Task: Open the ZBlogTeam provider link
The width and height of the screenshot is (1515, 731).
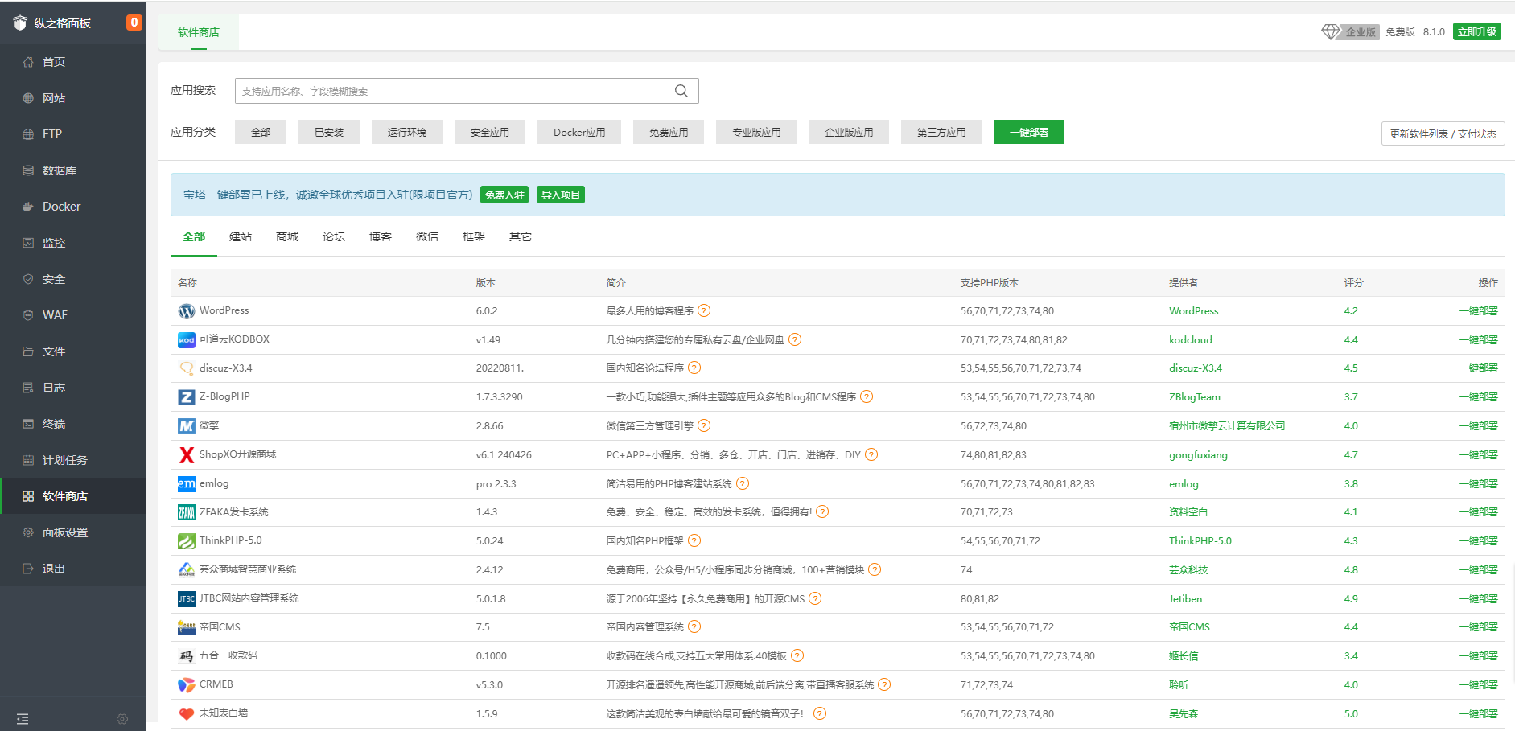Action: tap(1195, 397)
